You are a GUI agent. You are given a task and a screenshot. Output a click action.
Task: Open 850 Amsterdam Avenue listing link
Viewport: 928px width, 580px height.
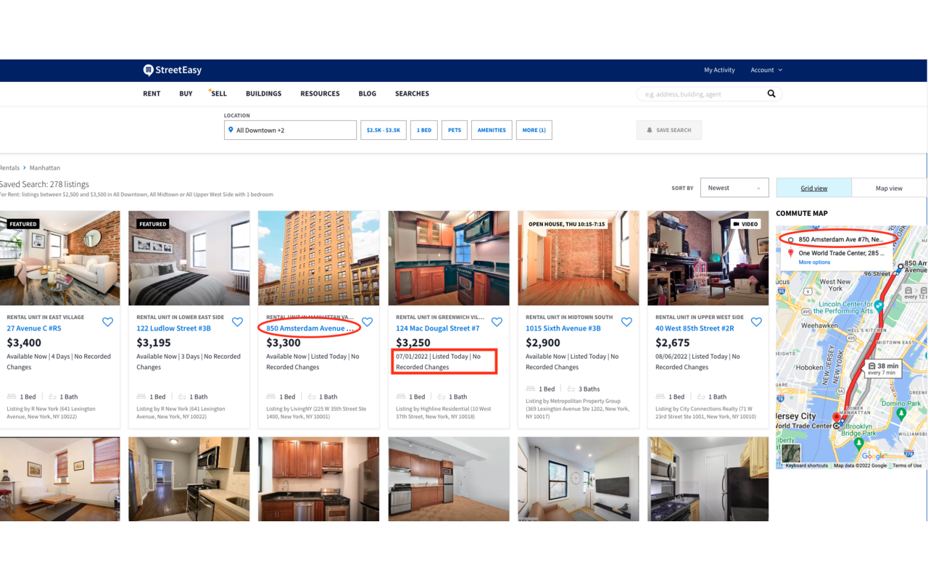(x=310, y=328)
